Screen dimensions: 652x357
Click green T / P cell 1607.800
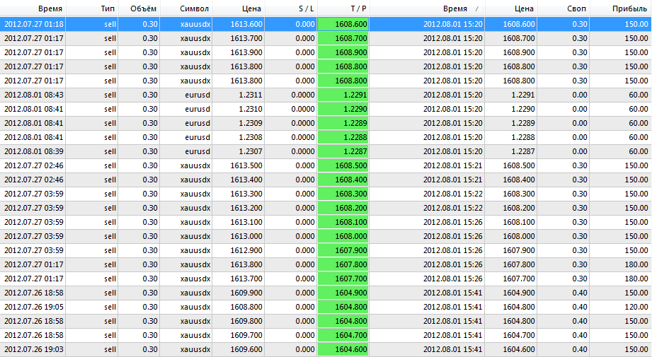[x=343, y=264]
